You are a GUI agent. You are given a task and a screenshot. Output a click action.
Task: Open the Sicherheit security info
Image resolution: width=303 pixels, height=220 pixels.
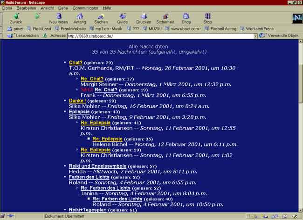[x=165, y=19]
